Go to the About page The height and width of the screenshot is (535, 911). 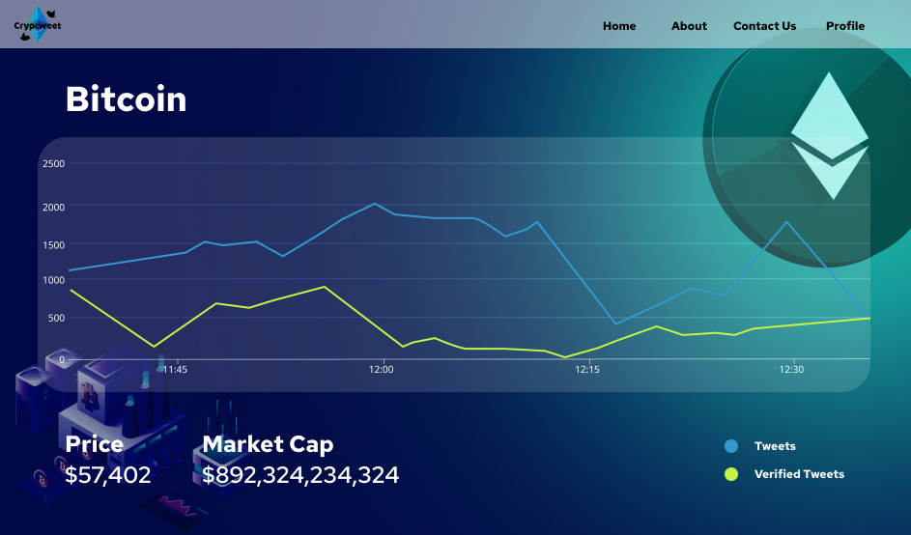(x=689, y=26)
